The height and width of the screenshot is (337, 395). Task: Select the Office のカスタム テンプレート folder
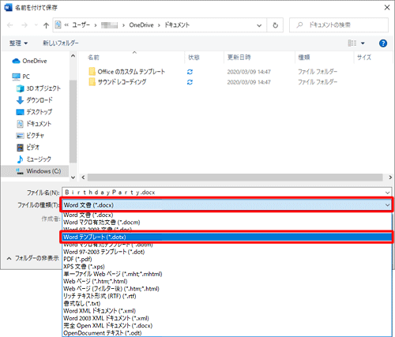[x=127, y=72]
